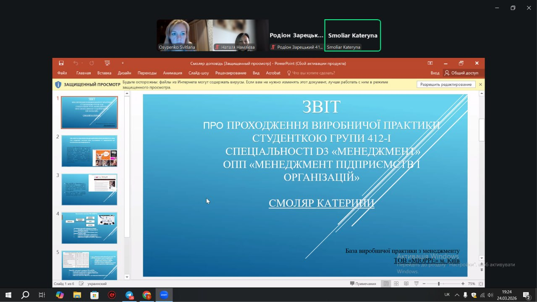Open ribbon display options

tap(430, 63)
